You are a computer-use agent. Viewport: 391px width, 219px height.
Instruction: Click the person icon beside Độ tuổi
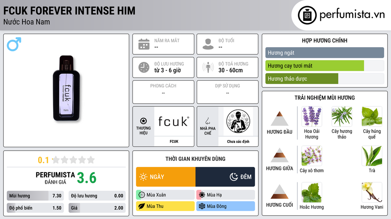point(208,44)
